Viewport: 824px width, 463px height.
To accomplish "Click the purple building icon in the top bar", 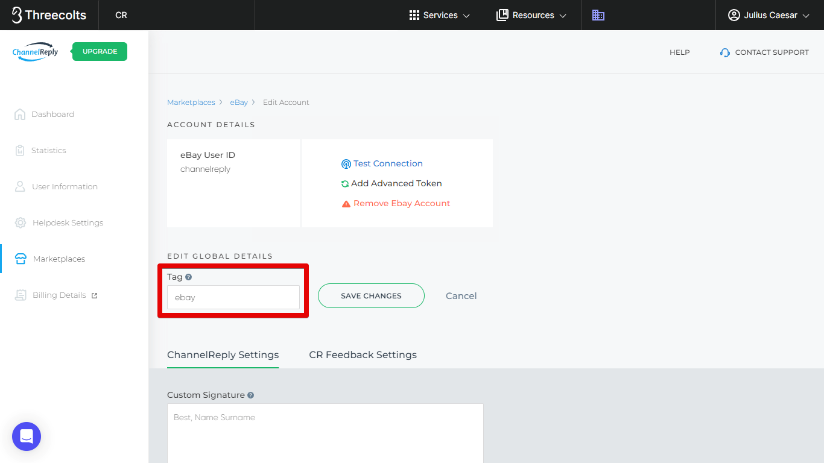I will click(x=598, y=15).
